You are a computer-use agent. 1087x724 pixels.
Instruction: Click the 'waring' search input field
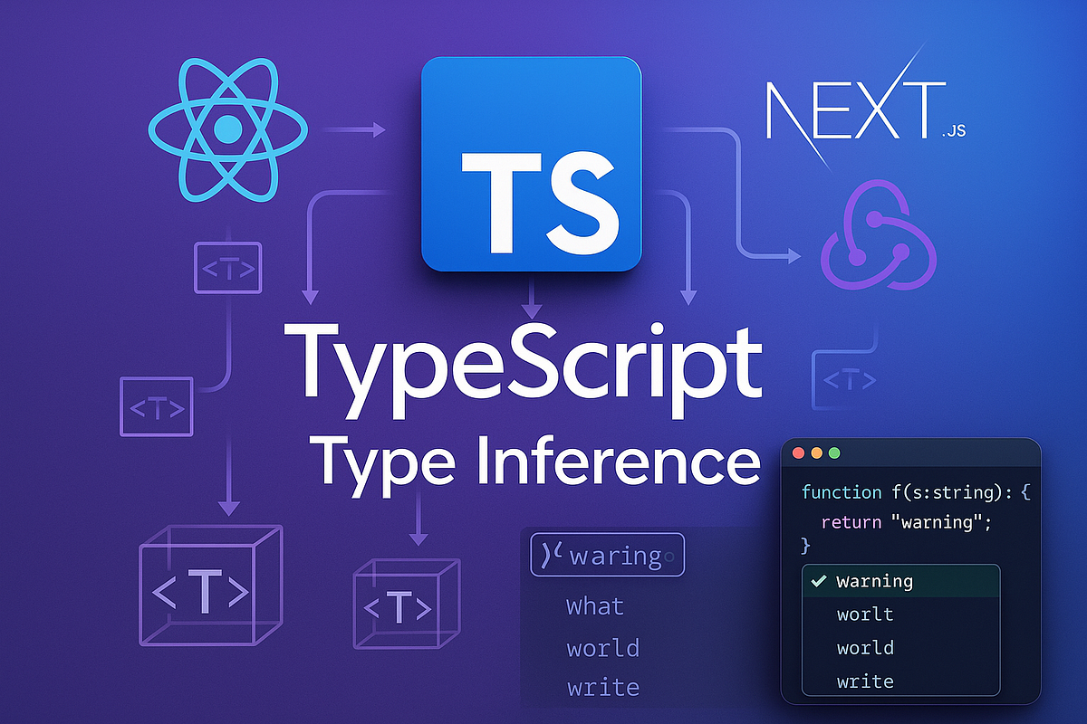click(x=608, y=556)
